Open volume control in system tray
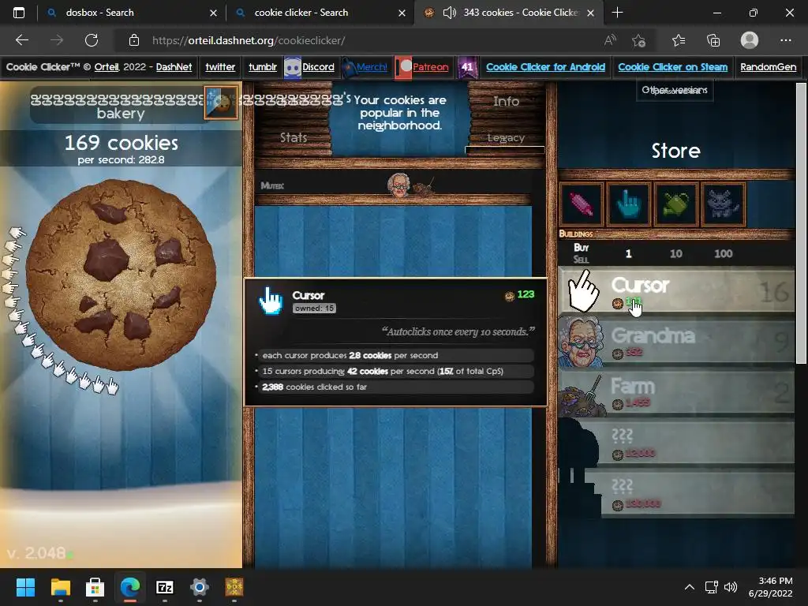Viewport: 808px width, 606px height. pyautogui.click(x=730, y=587)
